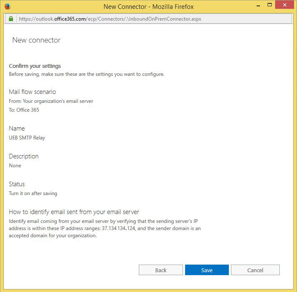Click the URL address bar

tap(148, 19)
